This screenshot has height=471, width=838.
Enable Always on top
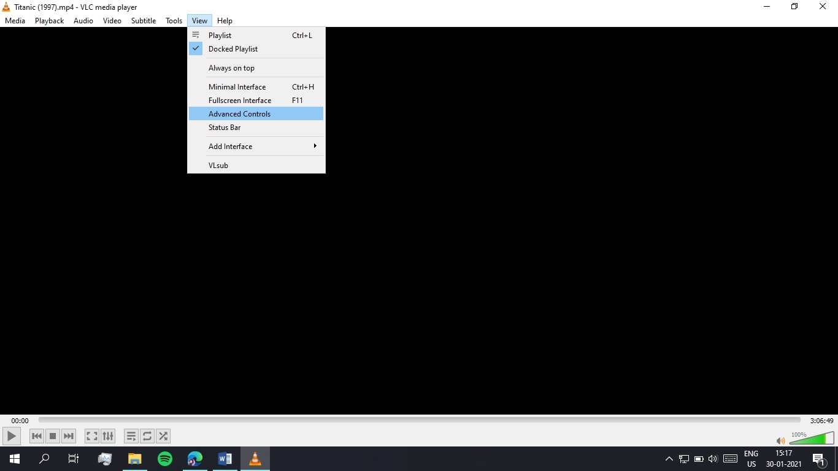(x=256, y=68)
